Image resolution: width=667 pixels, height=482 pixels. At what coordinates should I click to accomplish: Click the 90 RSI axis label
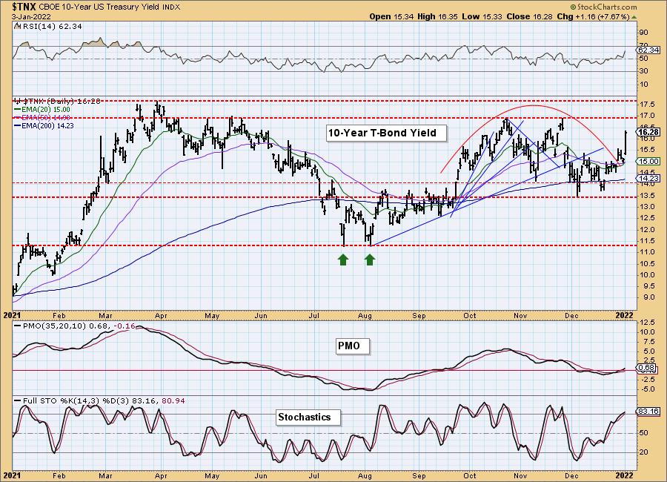(643, 33)
